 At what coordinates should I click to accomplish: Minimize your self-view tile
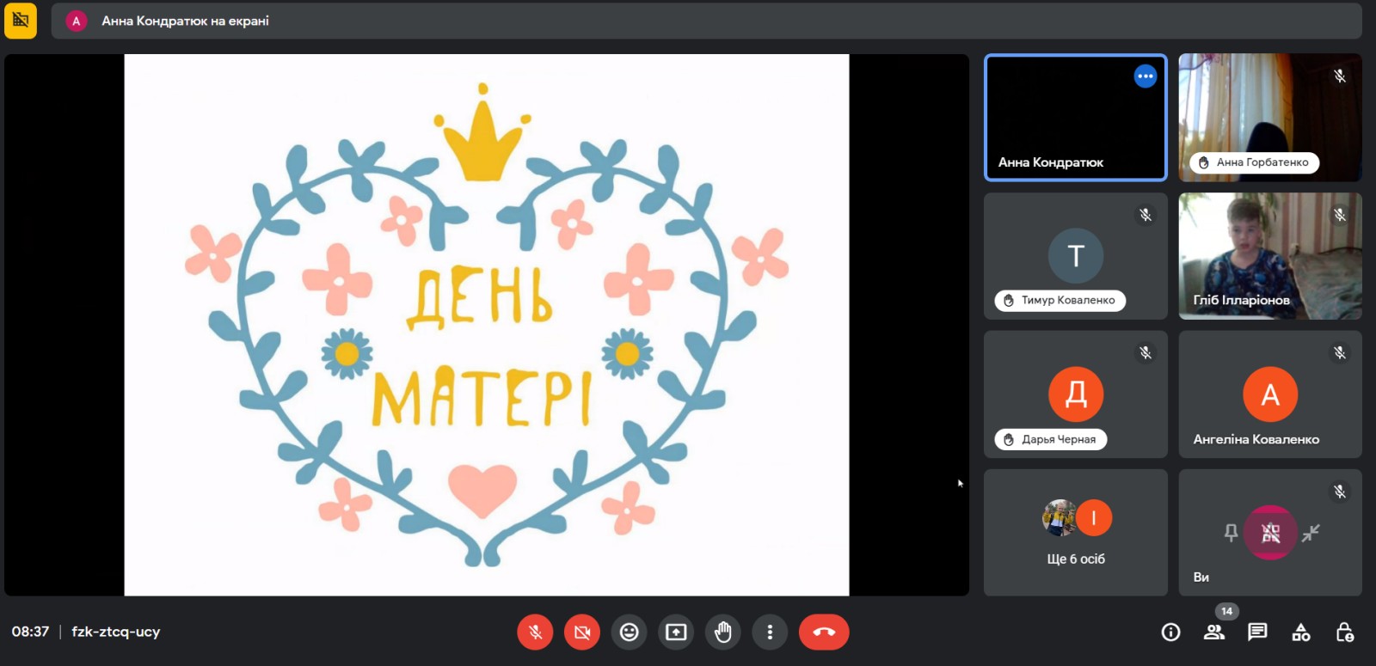click(1311, 533)
